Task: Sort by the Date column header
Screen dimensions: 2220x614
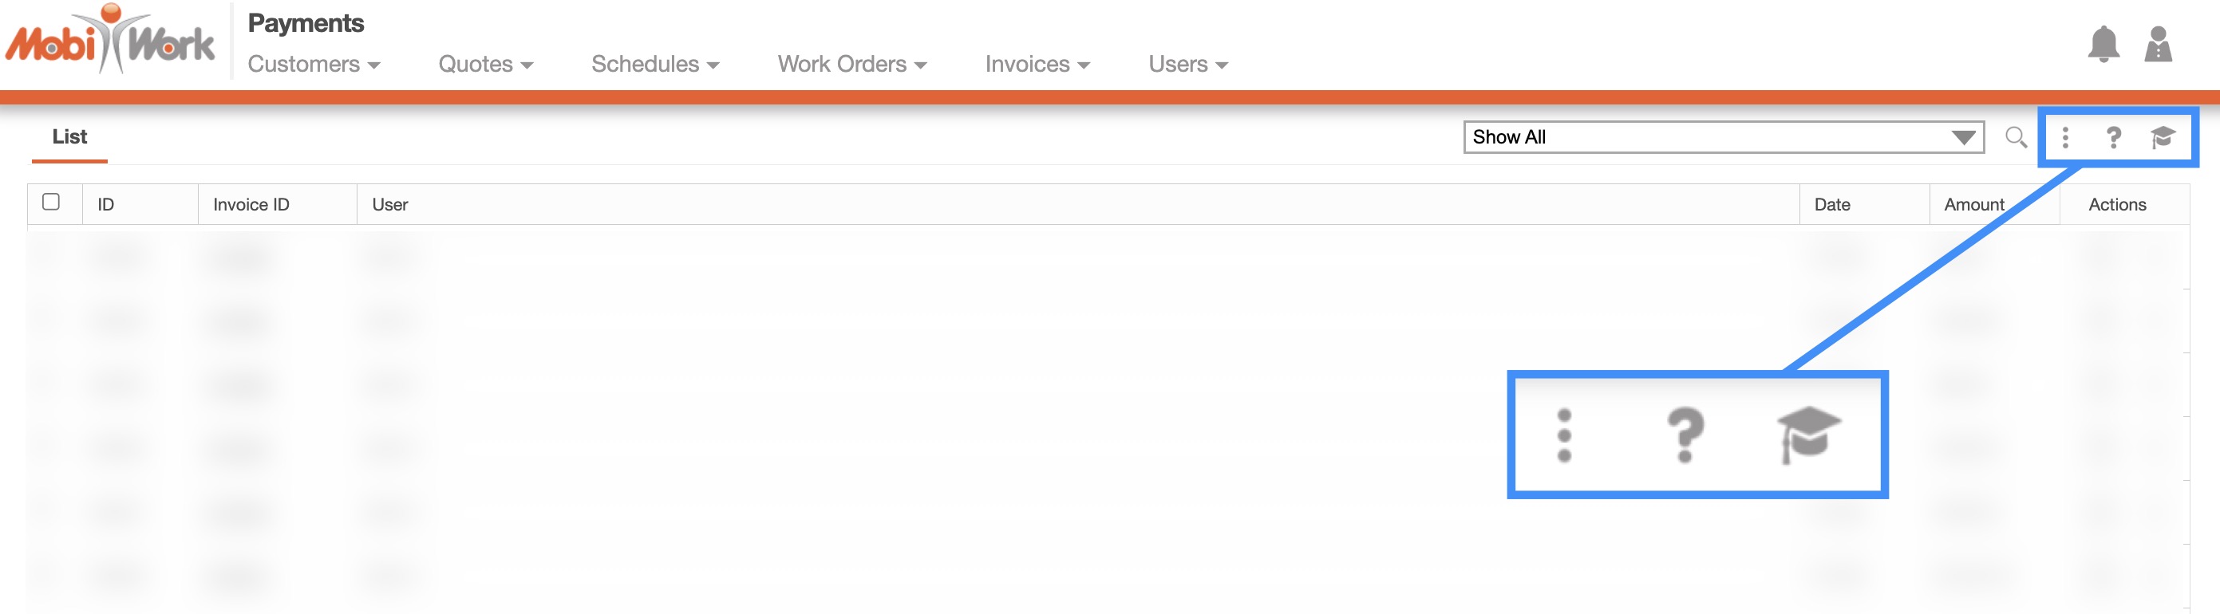Action: tap(1831, 205)
